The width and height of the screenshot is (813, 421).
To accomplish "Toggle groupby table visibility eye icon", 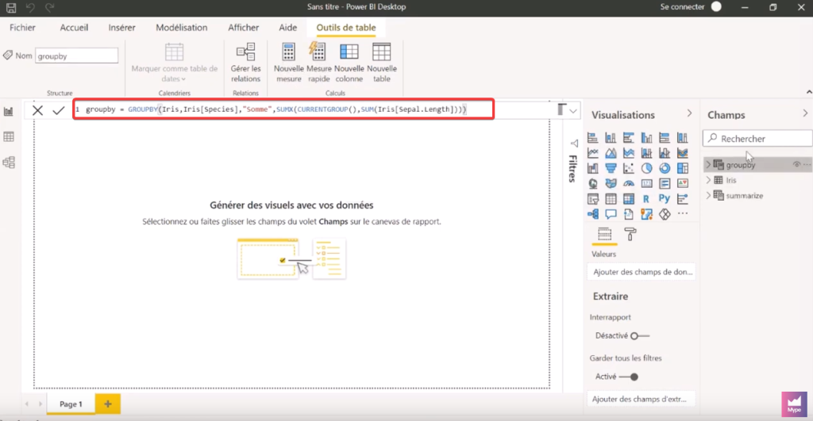I will tap(796, 165).
